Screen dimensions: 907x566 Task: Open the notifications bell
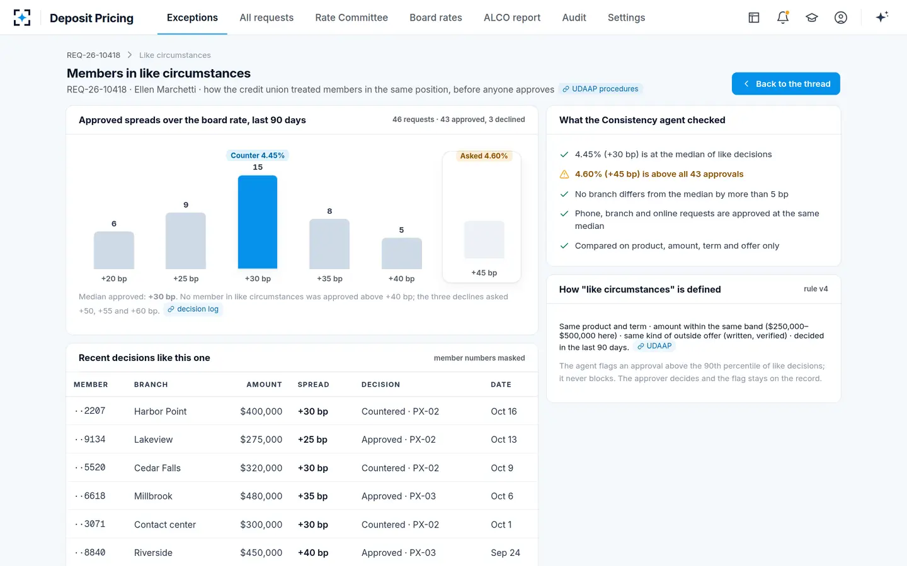pos(783,18)
